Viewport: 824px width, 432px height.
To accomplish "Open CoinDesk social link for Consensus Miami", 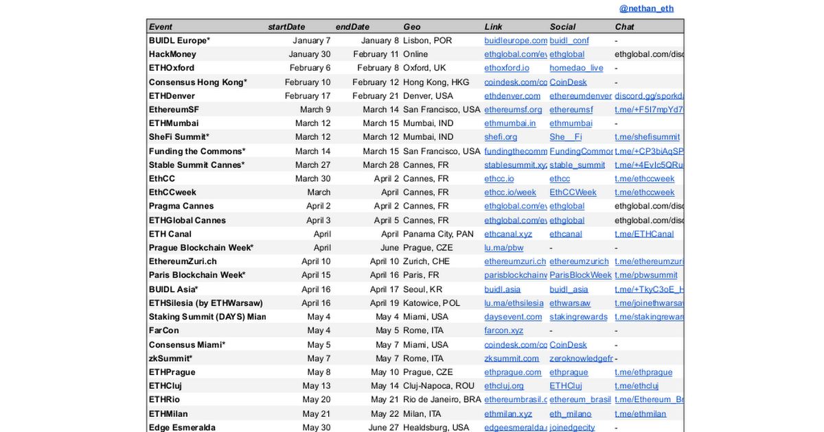I will click(x=568, y=345).
